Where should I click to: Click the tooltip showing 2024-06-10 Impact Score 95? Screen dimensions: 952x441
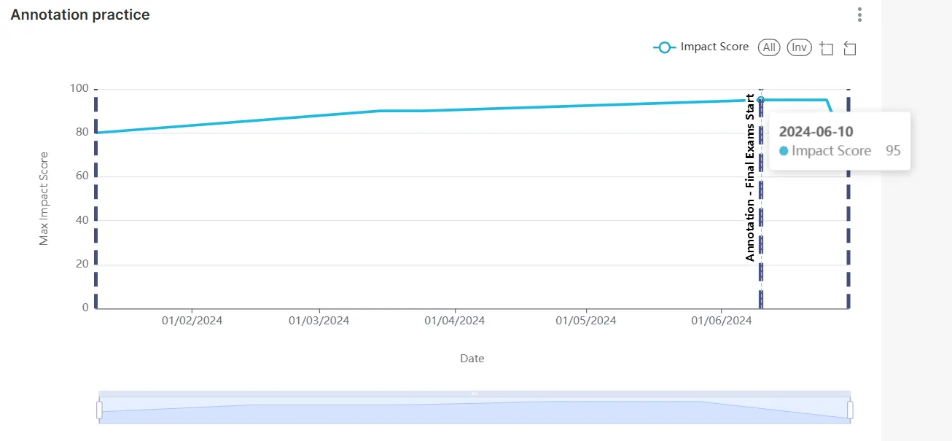[838, 141]
